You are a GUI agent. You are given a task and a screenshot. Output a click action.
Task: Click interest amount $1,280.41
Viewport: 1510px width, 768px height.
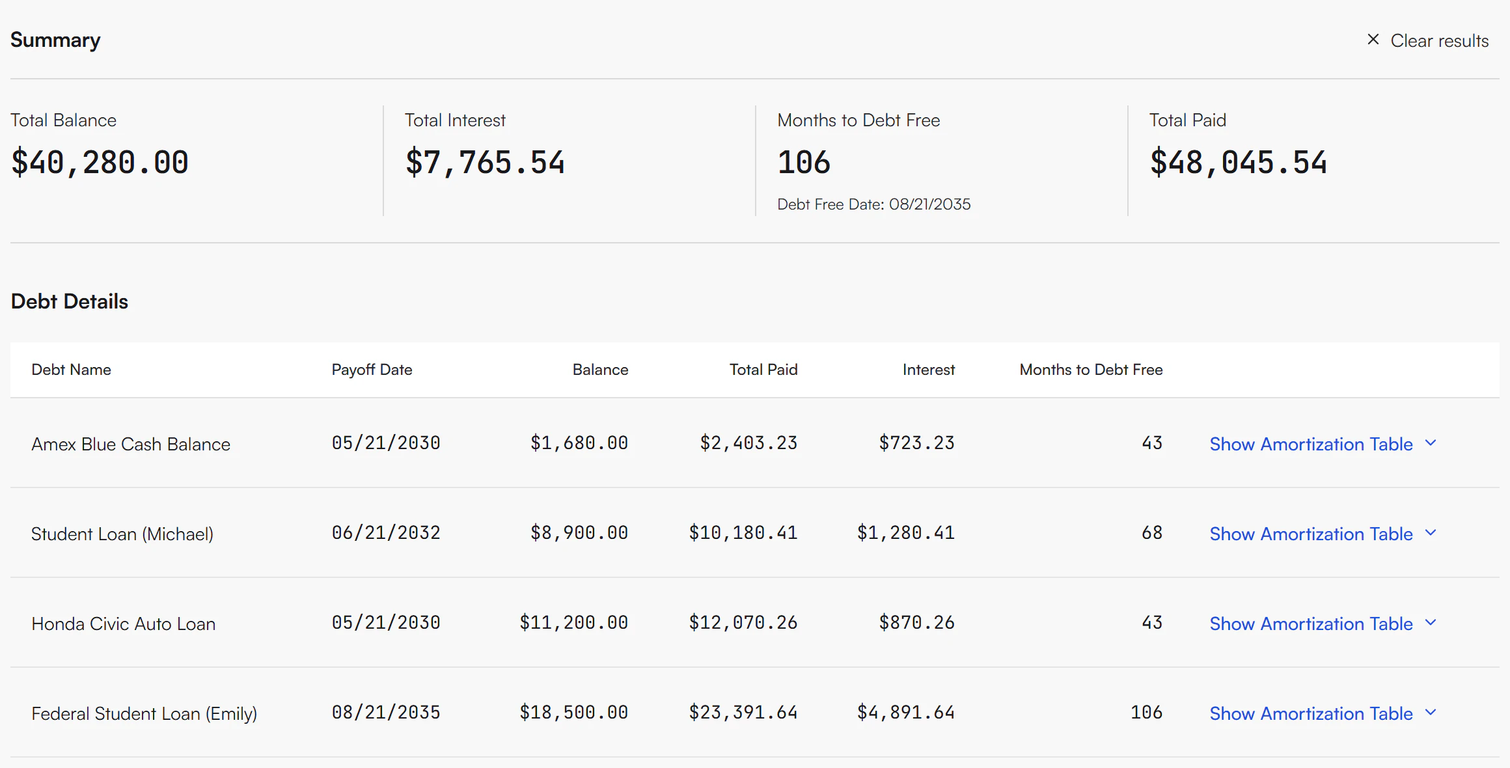(906, 533)
